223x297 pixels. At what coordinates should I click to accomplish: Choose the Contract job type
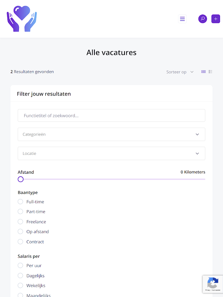(x=20, y=242)
